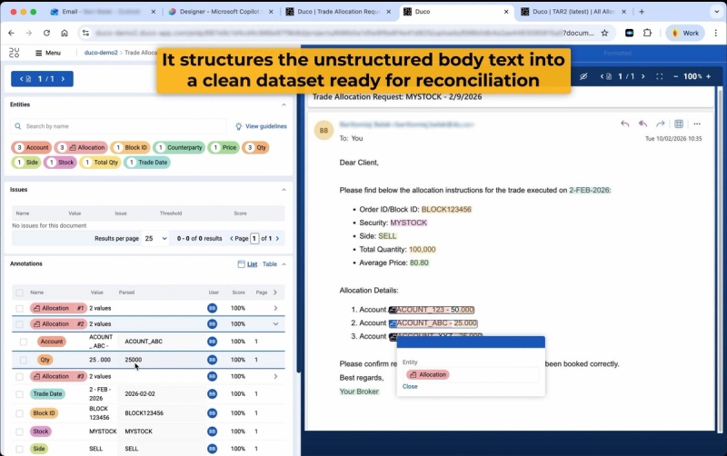Select the Total Qty entity chip

point(101,163)
